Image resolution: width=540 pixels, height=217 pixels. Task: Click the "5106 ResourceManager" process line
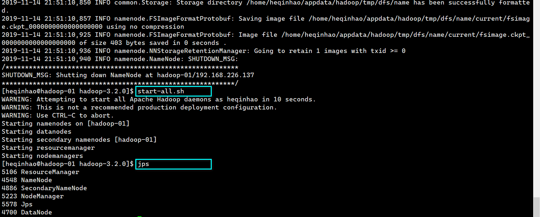(x=40, y=172)
